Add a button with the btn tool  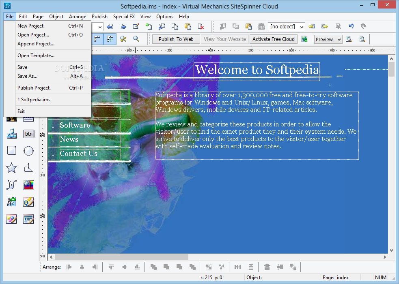tap(28, 134)
